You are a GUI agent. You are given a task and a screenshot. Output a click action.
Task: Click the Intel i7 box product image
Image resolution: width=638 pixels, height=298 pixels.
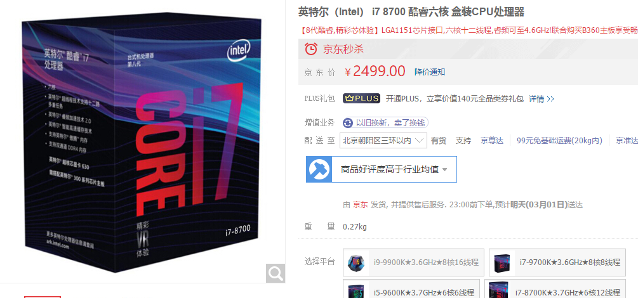[142, 142]
